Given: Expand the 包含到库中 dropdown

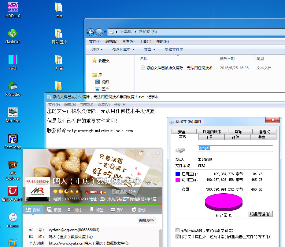Looking at the screenshot, I should [123, 49].
